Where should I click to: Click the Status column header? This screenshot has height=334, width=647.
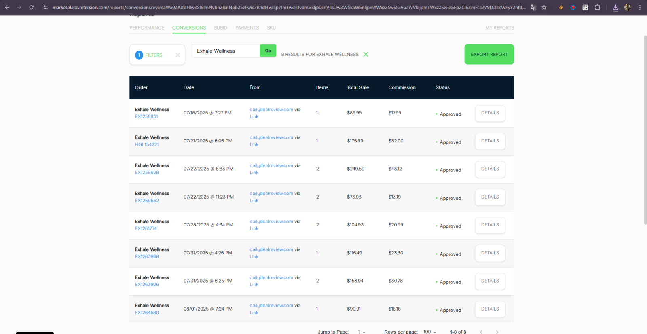point(442,87)
